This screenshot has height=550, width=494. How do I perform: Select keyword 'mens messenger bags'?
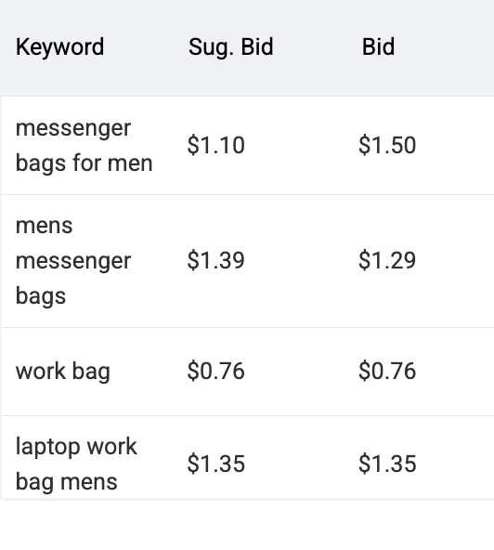pyautogui.click(x=73, y=261)
